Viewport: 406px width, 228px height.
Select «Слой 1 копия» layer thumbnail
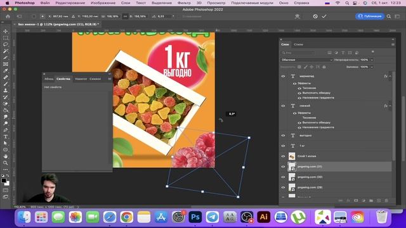pyautogui.click(x=292, y=156)
